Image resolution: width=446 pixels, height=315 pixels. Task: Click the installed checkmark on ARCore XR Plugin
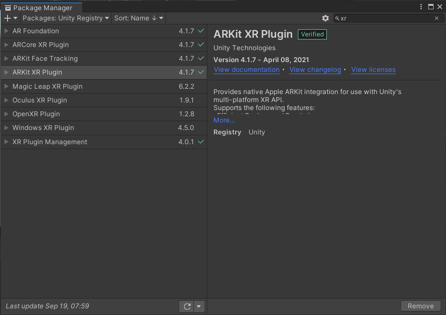[x=201, y=44]
